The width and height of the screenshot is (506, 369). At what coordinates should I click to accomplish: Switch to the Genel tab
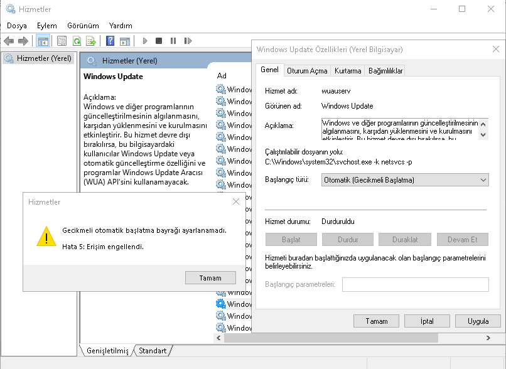click(269, 70)
